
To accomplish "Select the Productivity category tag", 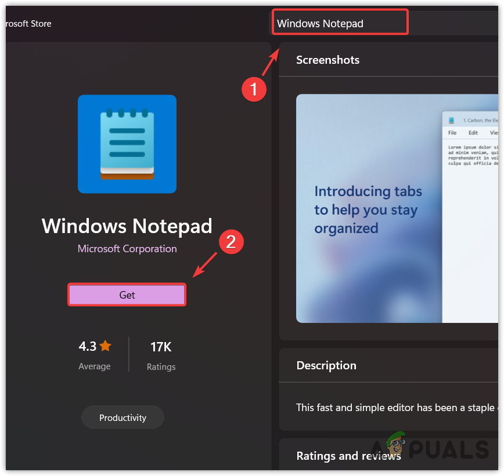I will tap(123, 417).
